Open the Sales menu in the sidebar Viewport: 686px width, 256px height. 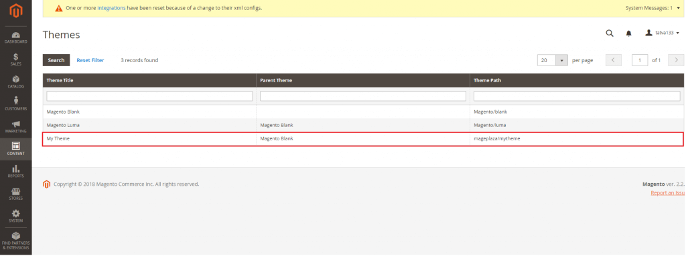(16, 60)
